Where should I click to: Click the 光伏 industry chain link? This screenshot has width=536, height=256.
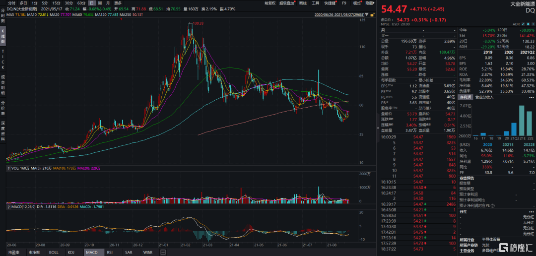485,245
